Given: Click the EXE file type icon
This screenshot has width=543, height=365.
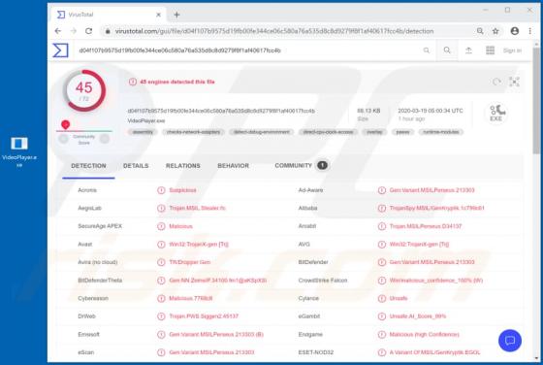Looking at the screenshot, I should pos(496,113).
